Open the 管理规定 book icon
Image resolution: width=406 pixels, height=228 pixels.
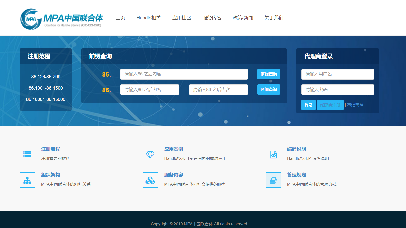(273, 180)
